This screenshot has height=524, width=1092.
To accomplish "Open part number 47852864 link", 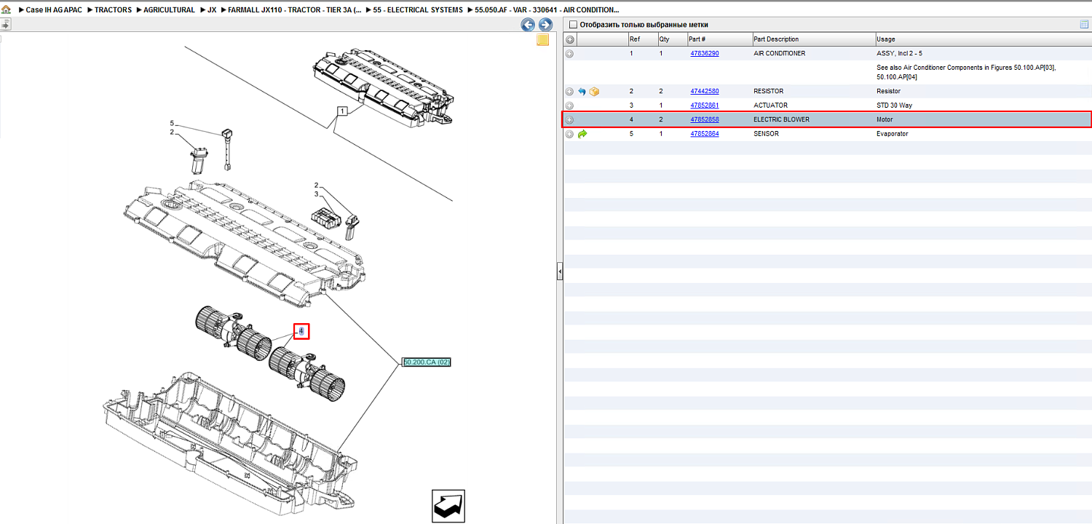I will pos(705,134).
